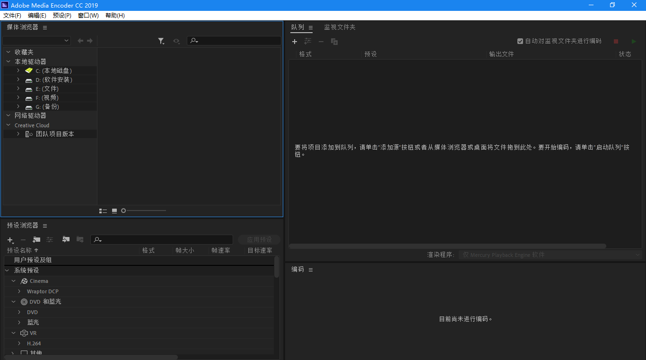The height and width of the screenshot is (360, 646).
Task: Click the red stop queue button
Action: 616,42
